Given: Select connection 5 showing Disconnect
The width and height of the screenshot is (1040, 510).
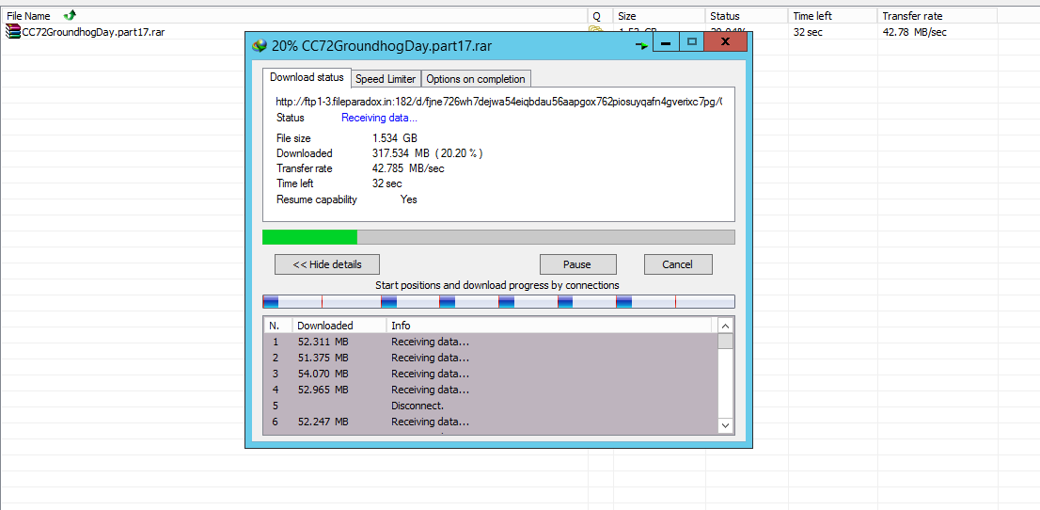Looking at the screenshot, I should tap(491, 405).
